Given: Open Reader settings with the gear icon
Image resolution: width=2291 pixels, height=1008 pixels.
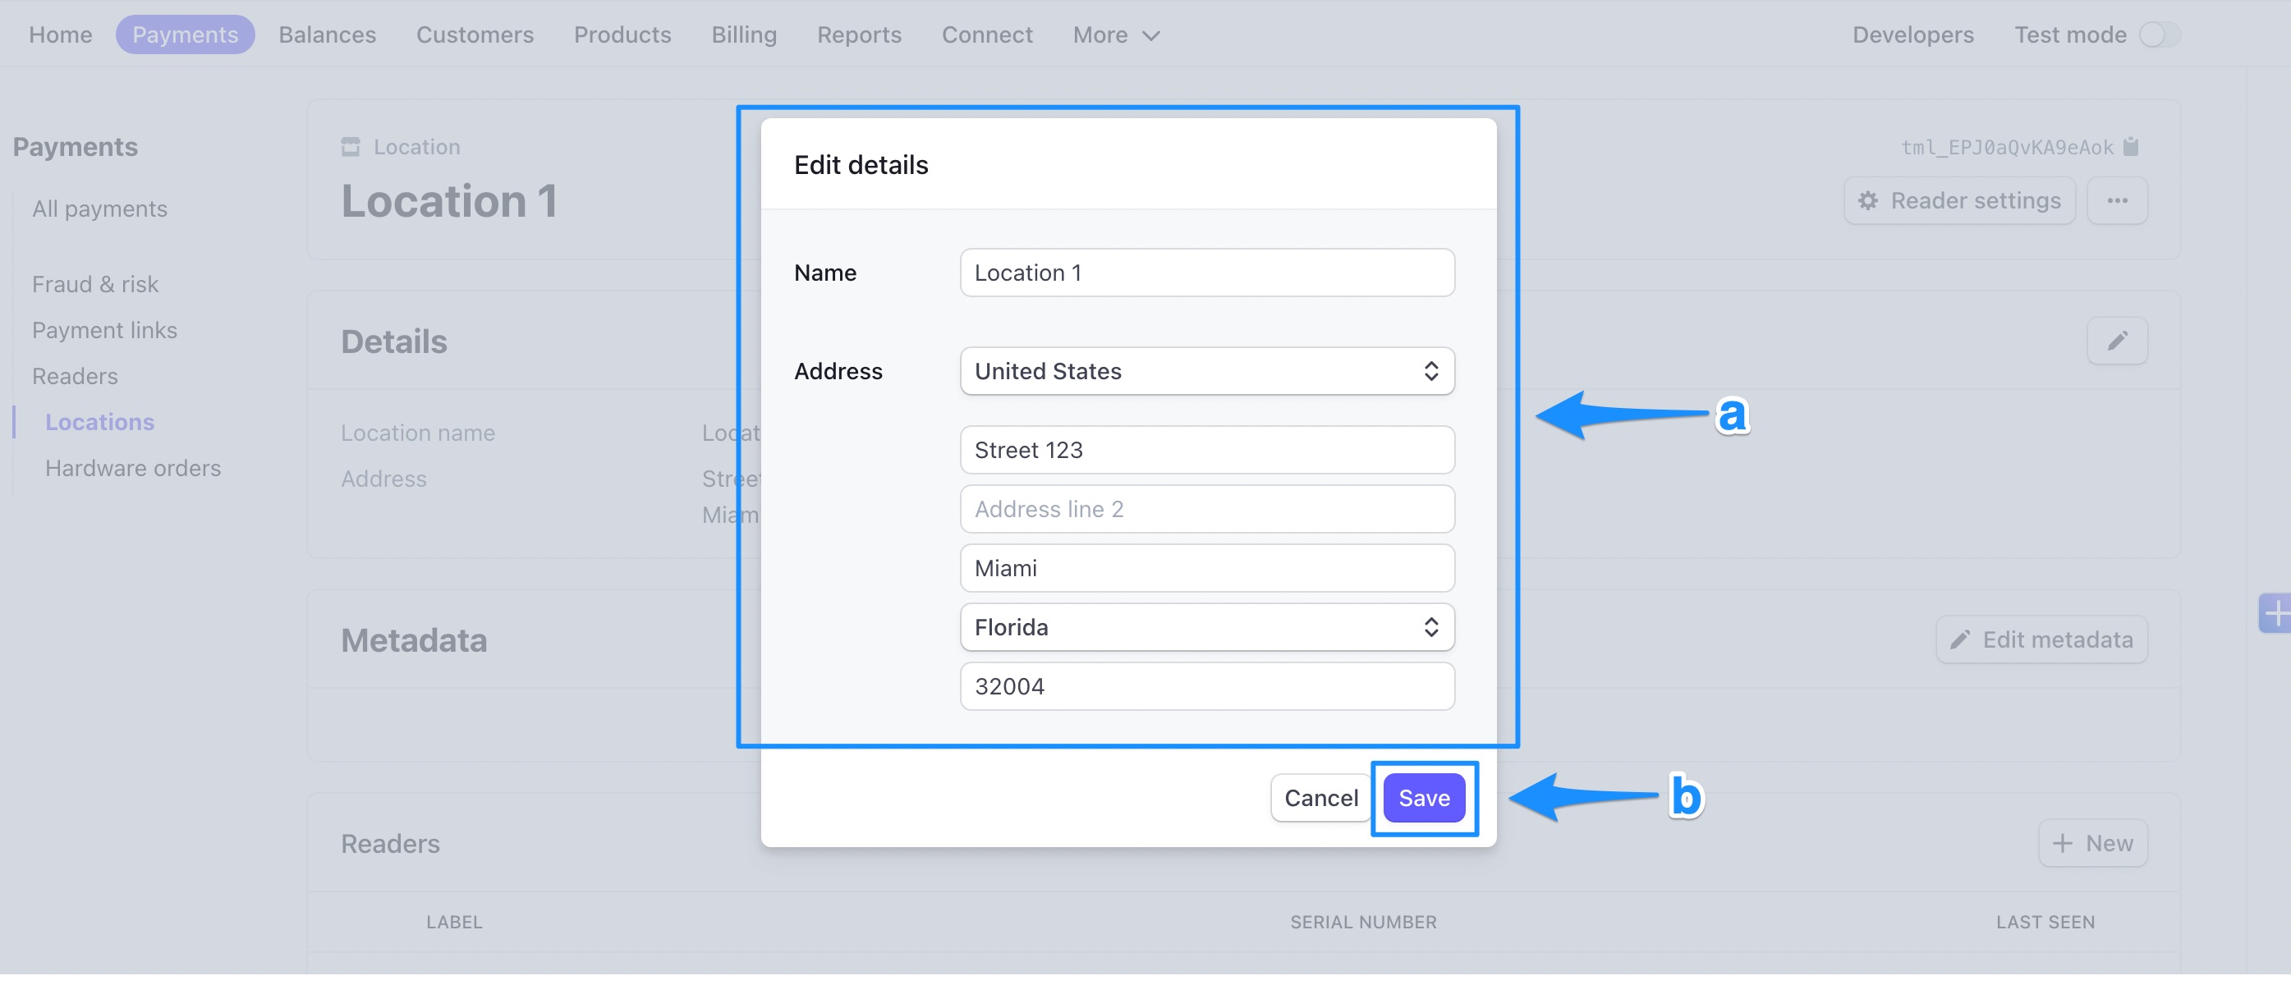Looking at the screenshot, I should tap(1958, 200).
